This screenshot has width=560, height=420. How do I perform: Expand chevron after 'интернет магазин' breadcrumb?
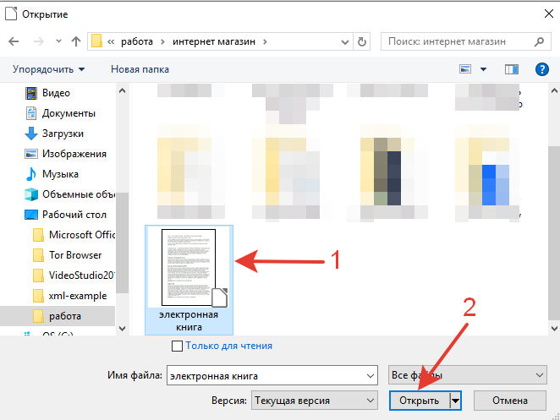(x=265, y=41)
